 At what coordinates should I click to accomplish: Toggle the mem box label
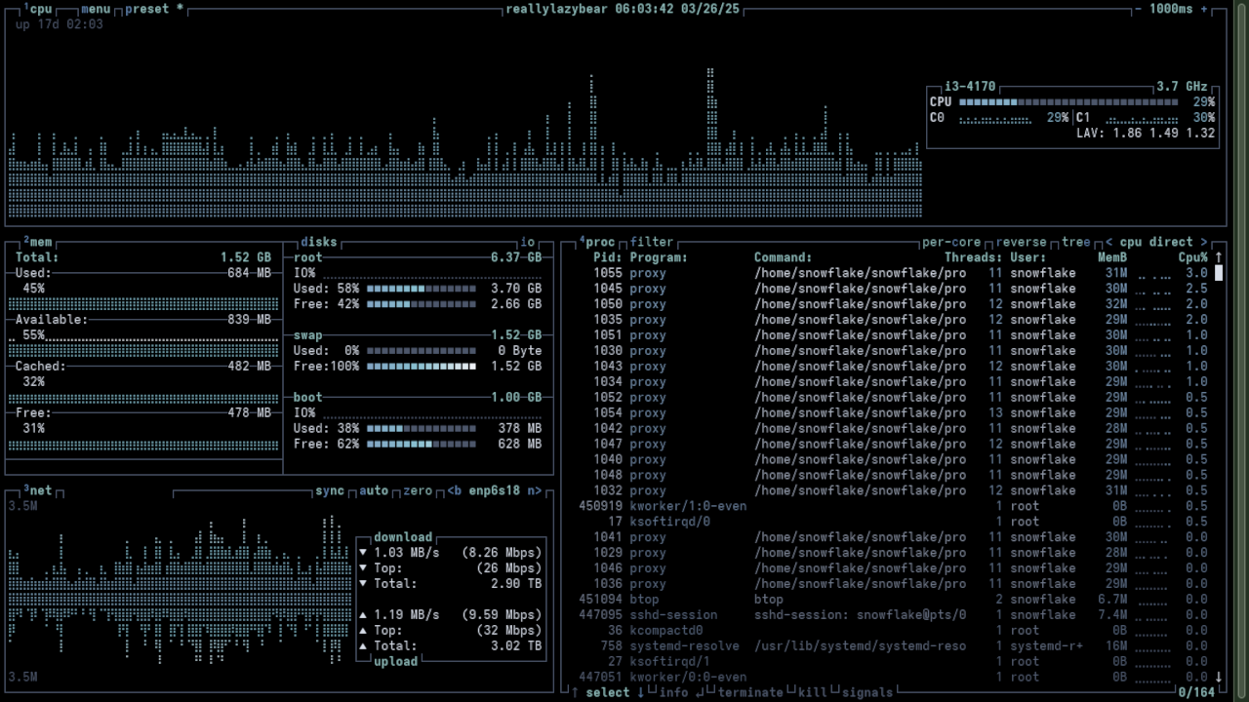pyautogui.click(x=37, y=242)
